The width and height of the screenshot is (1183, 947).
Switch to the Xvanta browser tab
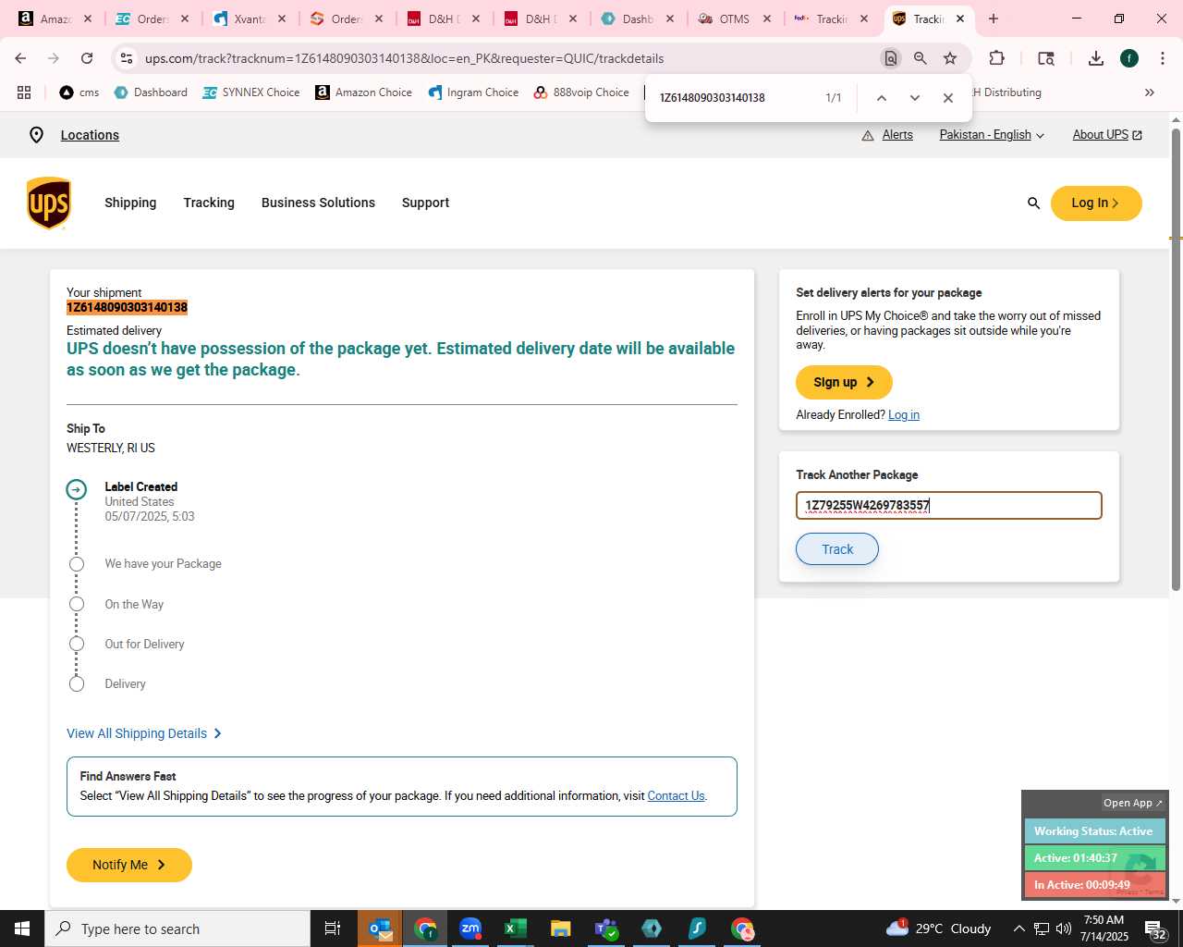250,18
